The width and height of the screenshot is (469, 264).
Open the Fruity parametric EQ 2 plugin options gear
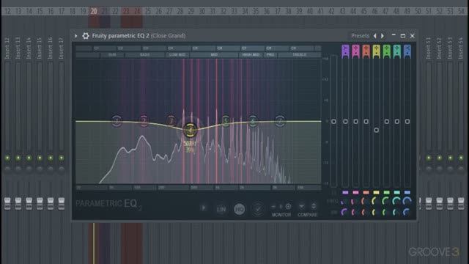click(86, 36)
